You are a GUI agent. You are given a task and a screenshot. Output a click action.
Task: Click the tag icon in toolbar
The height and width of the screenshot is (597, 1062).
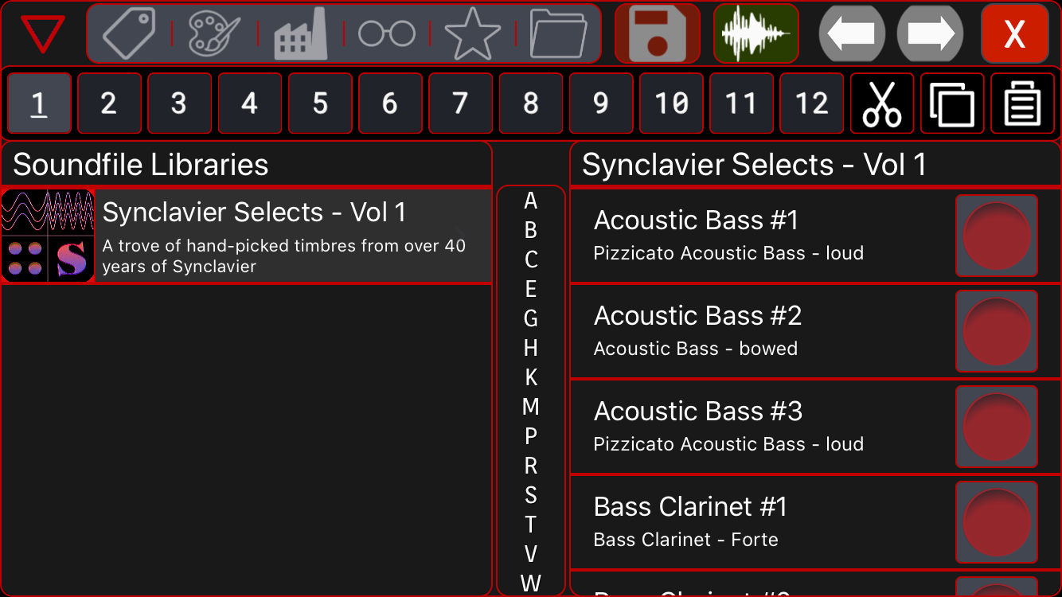(129, 34)
